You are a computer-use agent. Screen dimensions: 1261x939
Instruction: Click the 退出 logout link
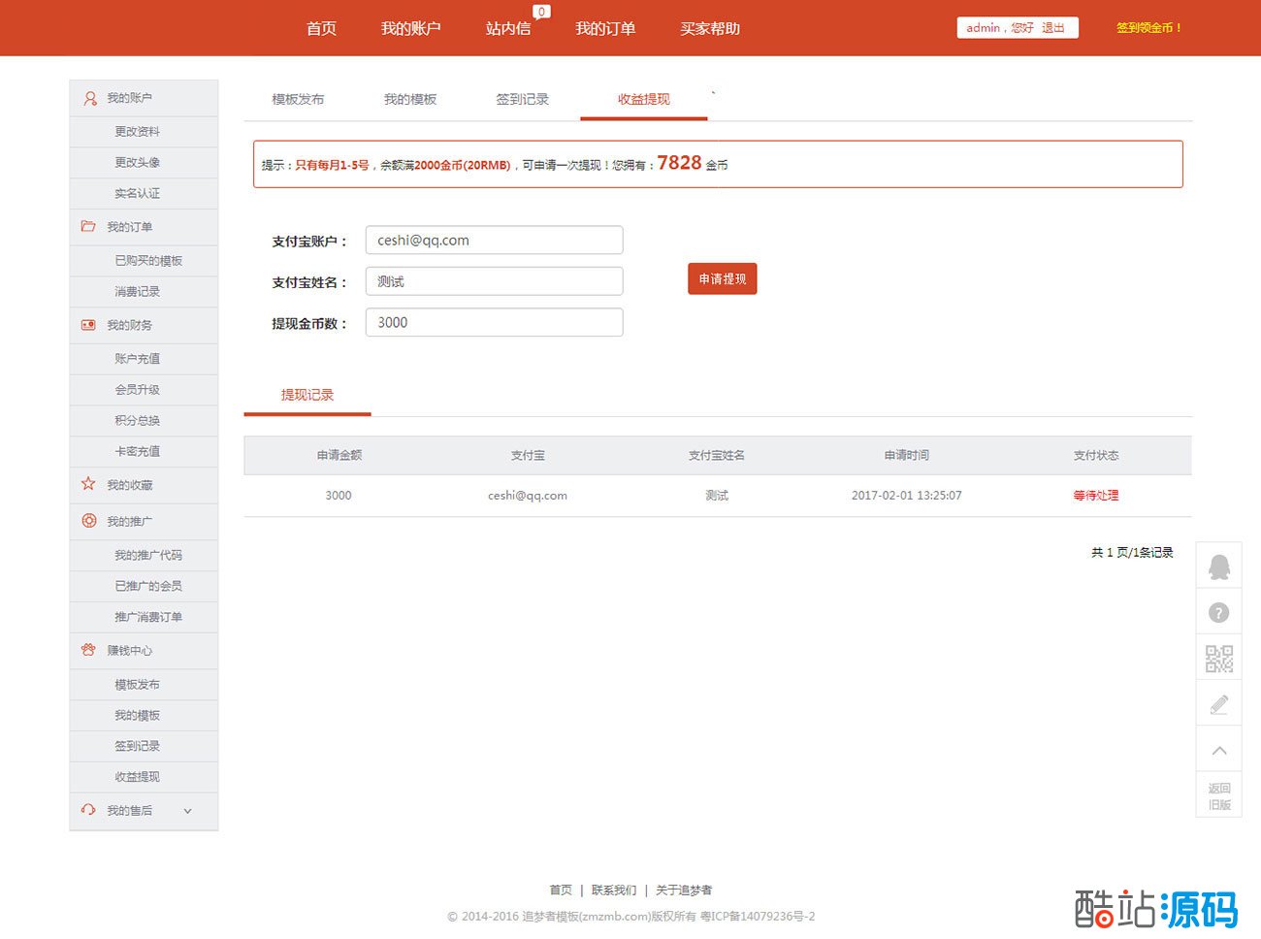tap(1053, 28)
